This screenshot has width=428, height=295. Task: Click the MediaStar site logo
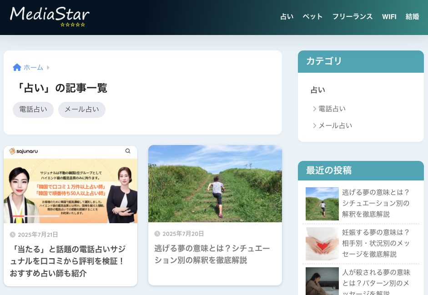(50, 16)
